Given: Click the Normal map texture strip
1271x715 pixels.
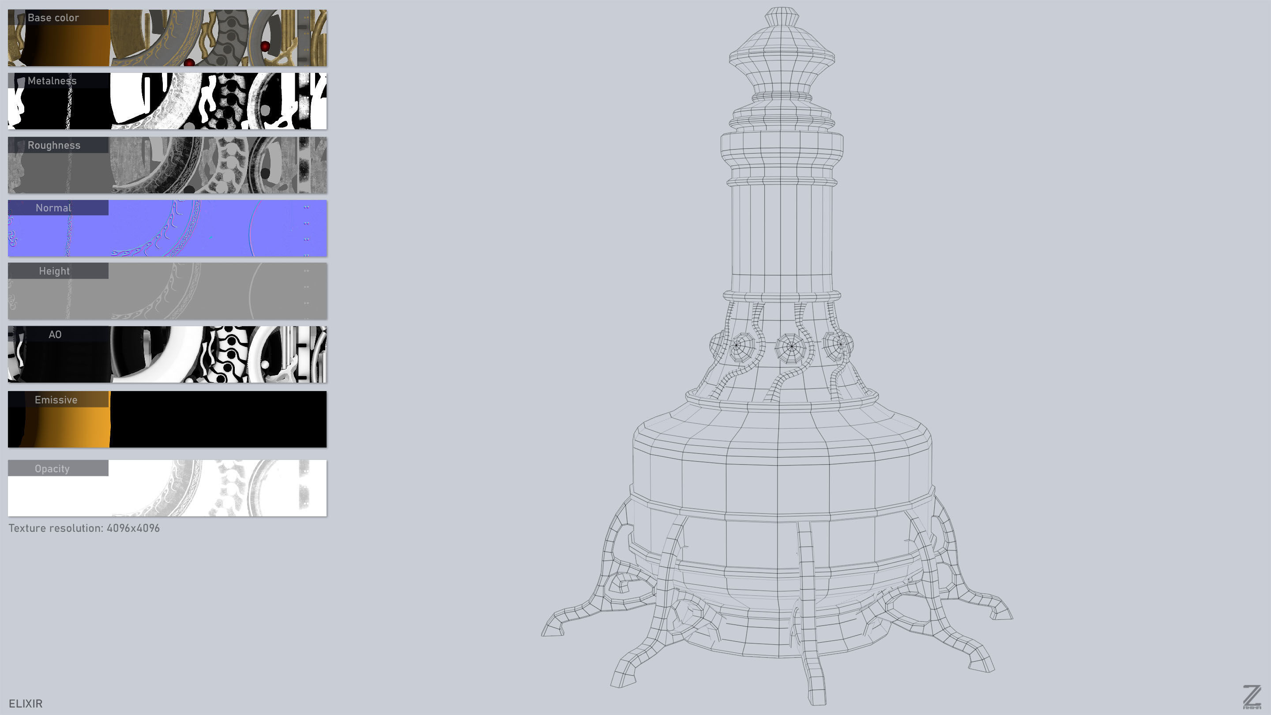Looking at the screenshot, I should pos(167,228).
